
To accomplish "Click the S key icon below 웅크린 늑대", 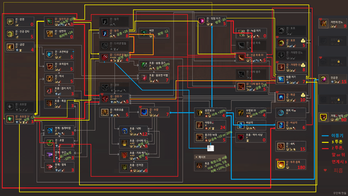I will [x=211, y=148].
